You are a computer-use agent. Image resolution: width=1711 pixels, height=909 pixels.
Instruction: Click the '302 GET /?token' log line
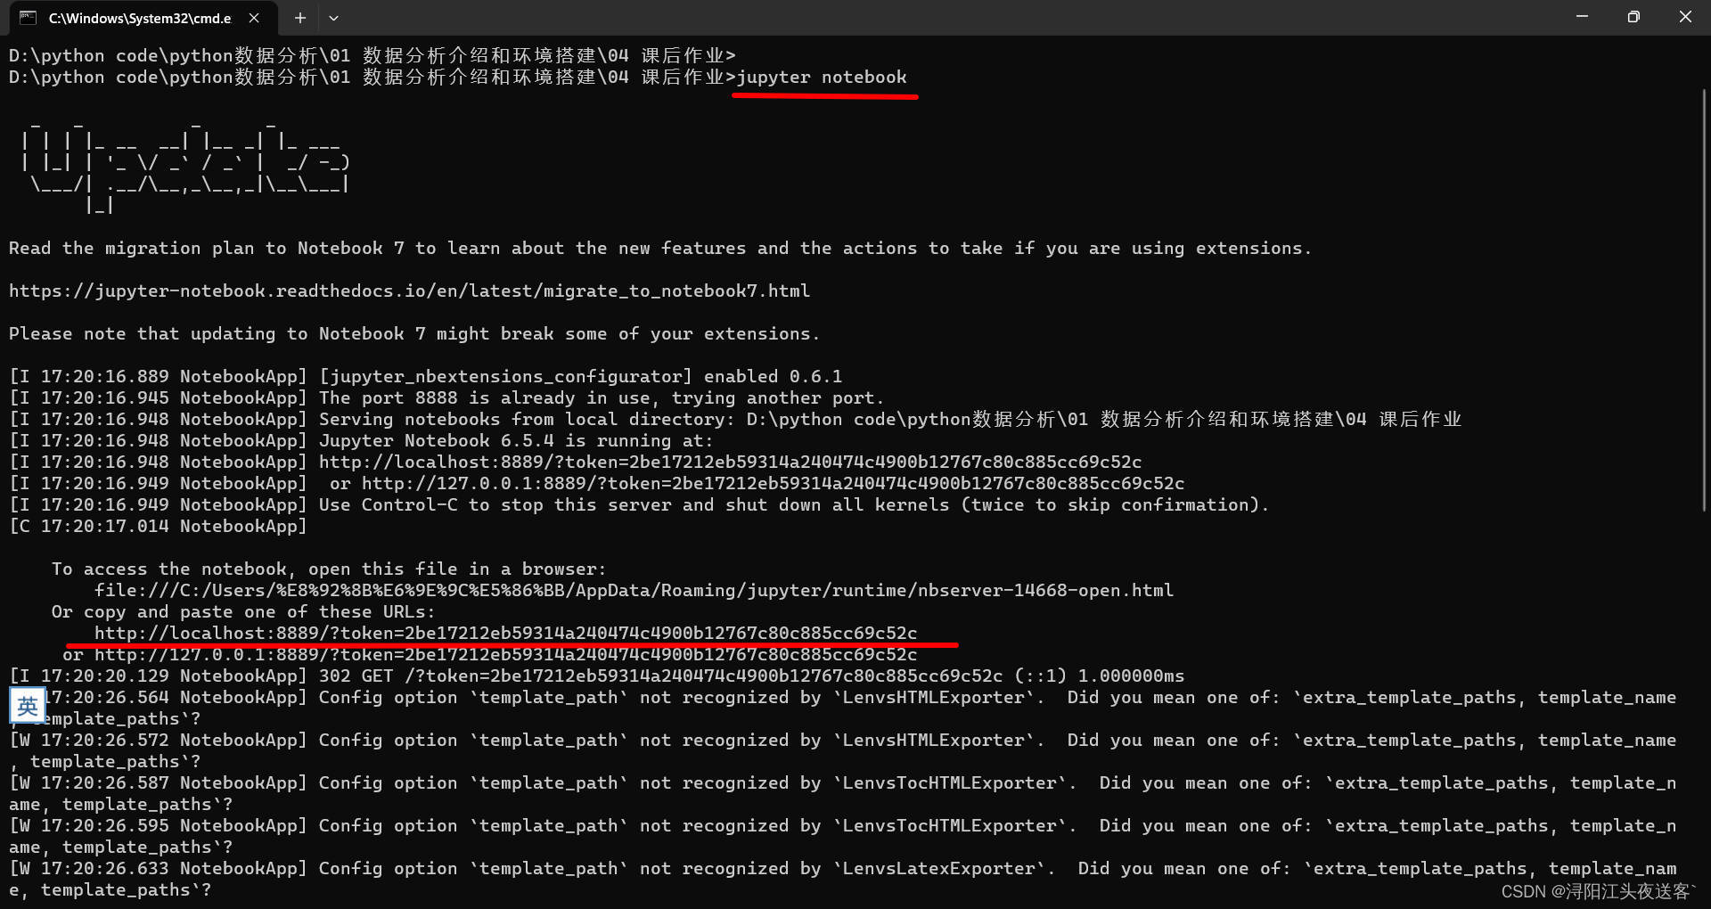[596, 676]
